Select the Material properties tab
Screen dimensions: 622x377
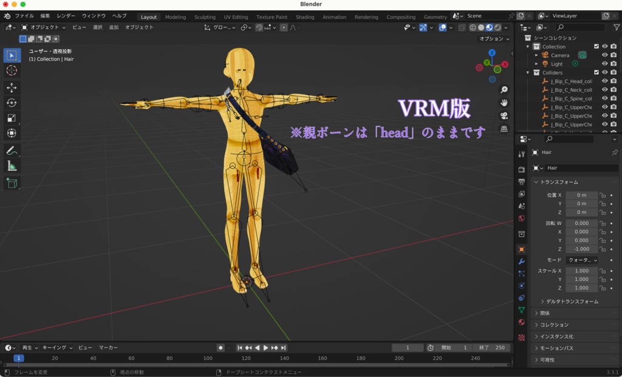(x=521, y=322)
